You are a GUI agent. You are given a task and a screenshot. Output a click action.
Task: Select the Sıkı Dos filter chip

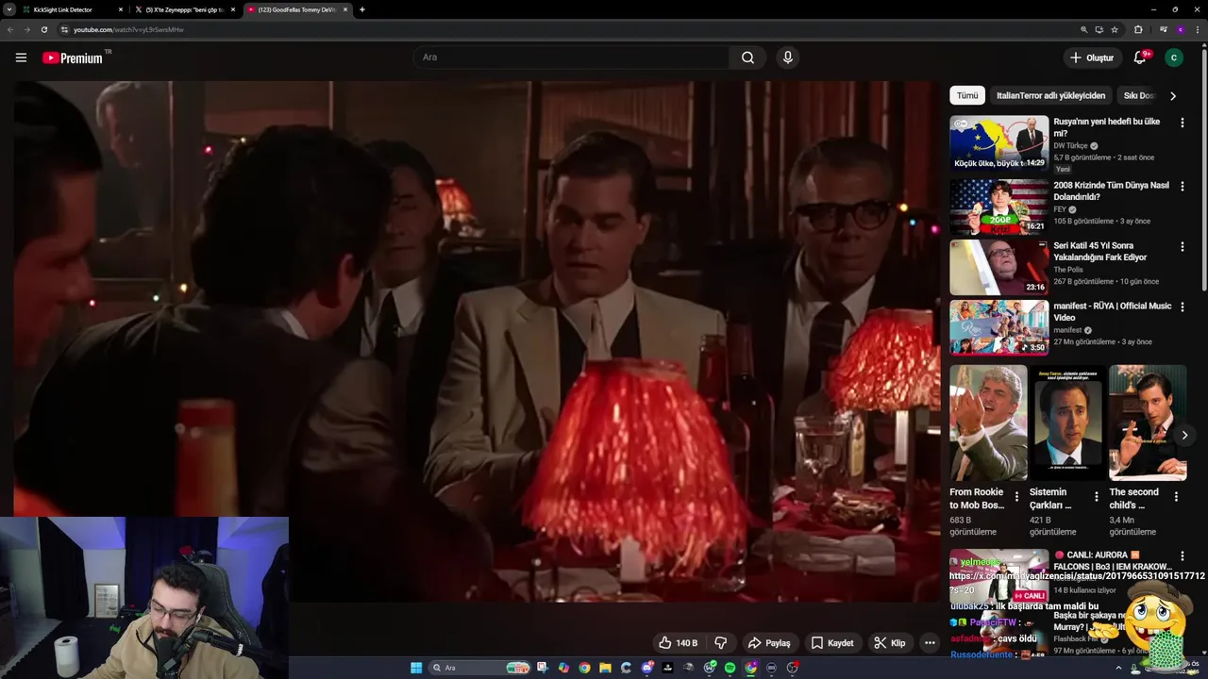[1138, 95]
